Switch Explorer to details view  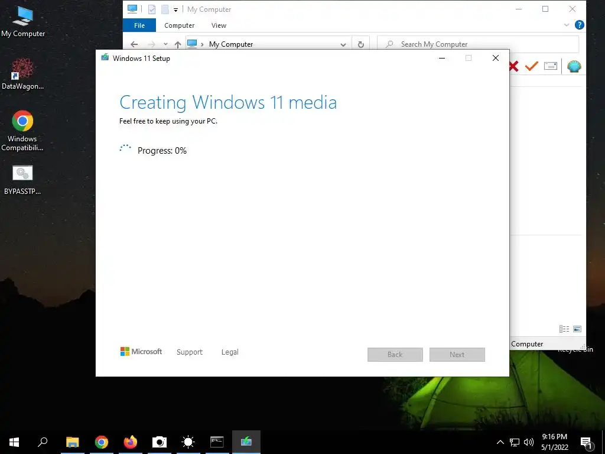tap(564, 329)
